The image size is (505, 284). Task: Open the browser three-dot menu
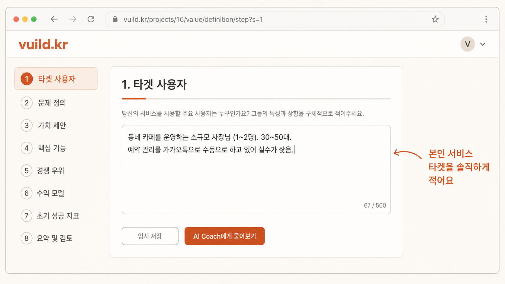point(486,19)
